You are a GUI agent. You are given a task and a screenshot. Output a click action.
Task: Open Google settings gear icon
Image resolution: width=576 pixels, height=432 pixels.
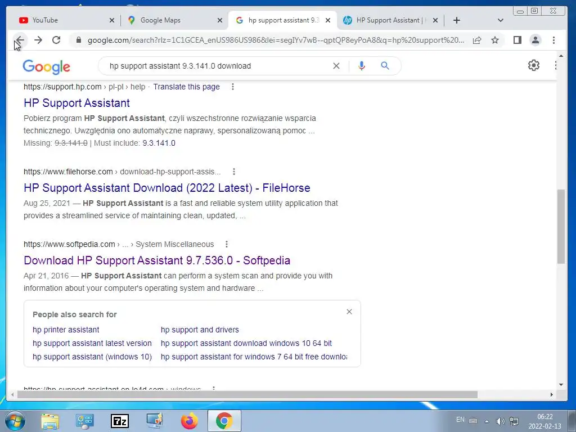tap(533, 65)
